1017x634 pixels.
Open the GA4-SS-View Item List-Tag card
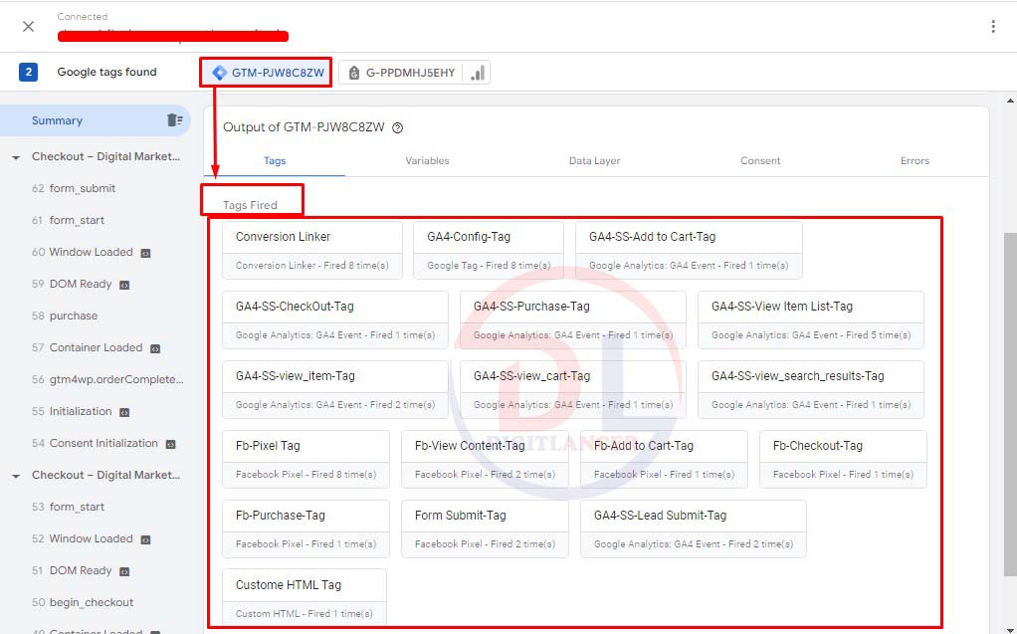tap(811, 319)
